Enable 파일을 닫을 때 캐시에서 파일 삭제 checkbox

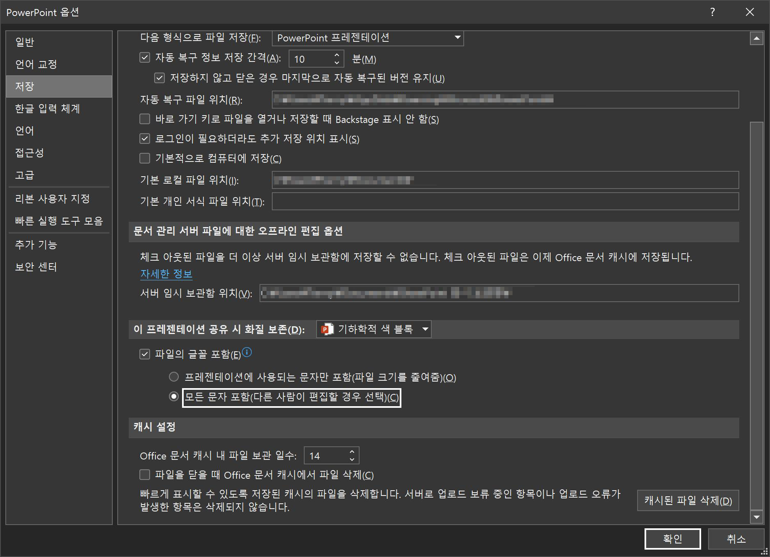(x=145, y=475)
